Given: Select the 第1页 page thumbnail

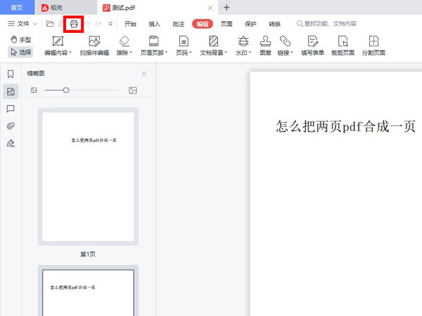Looking at the screenshot, I should (x=88, y=176).
